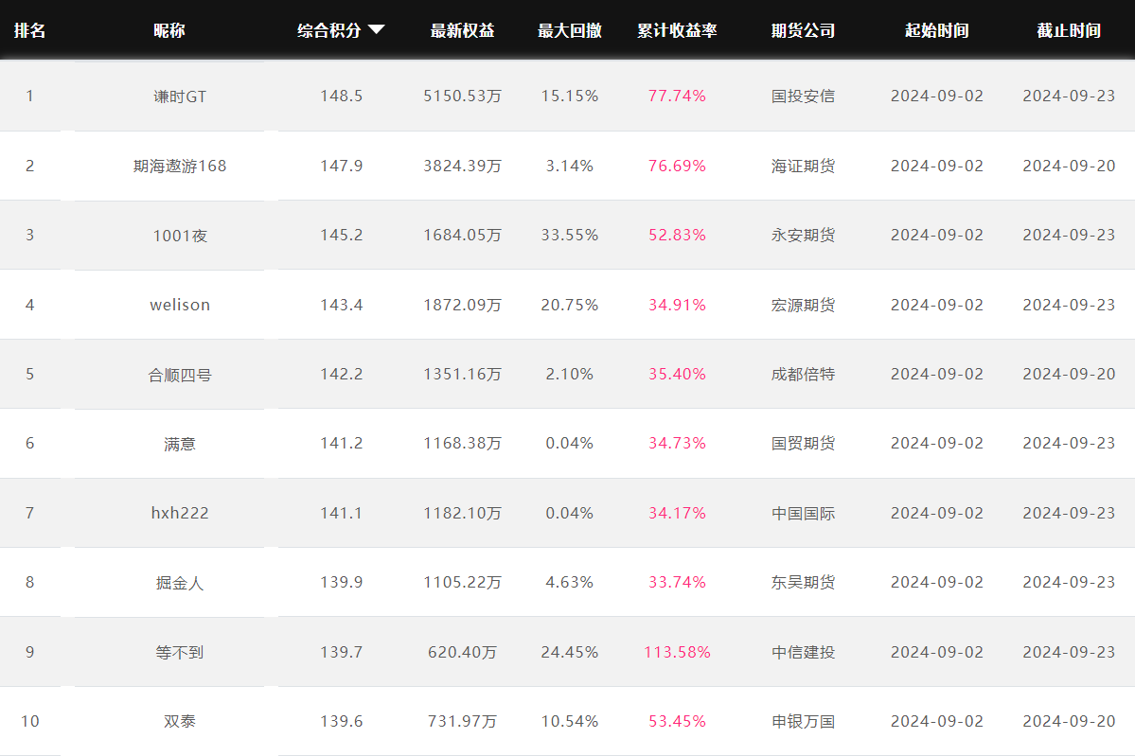This screenshot has height=756, width=1135.
Task: Click equity value 620.40万
Action: click(x=463, y=652)
